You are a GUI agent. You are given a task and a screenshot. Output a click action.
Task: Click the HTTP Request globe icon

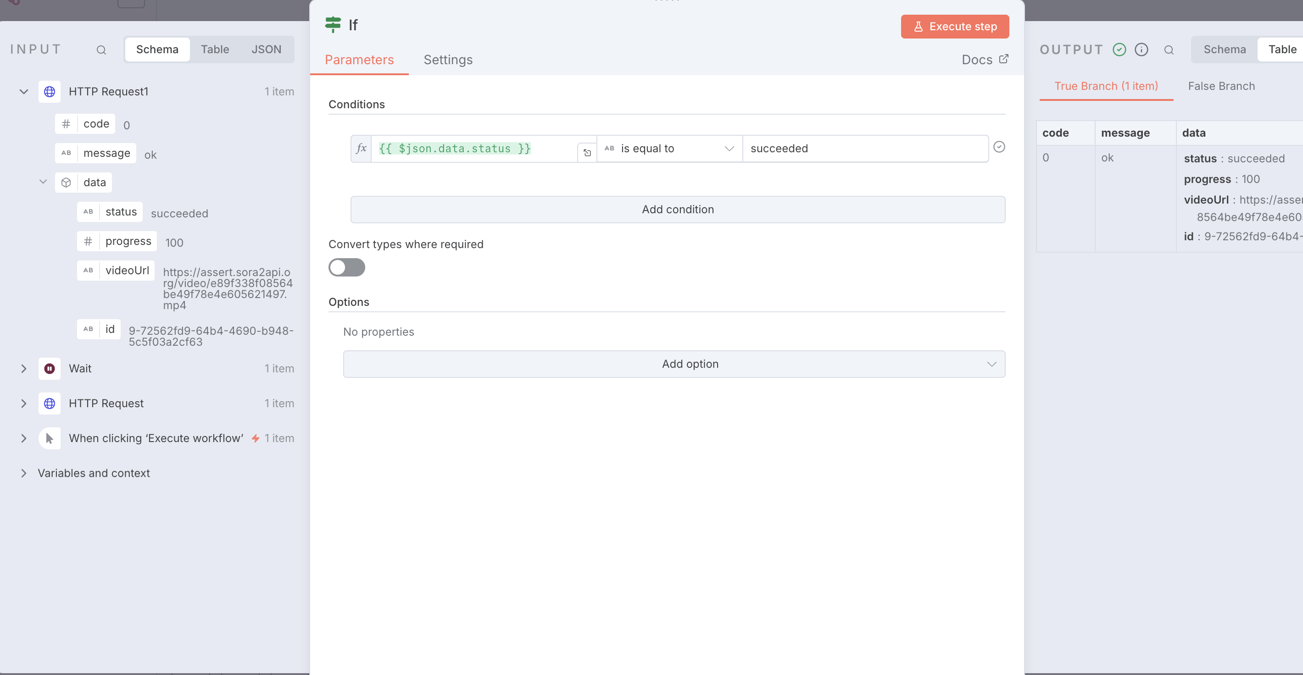tap(50, 404)
